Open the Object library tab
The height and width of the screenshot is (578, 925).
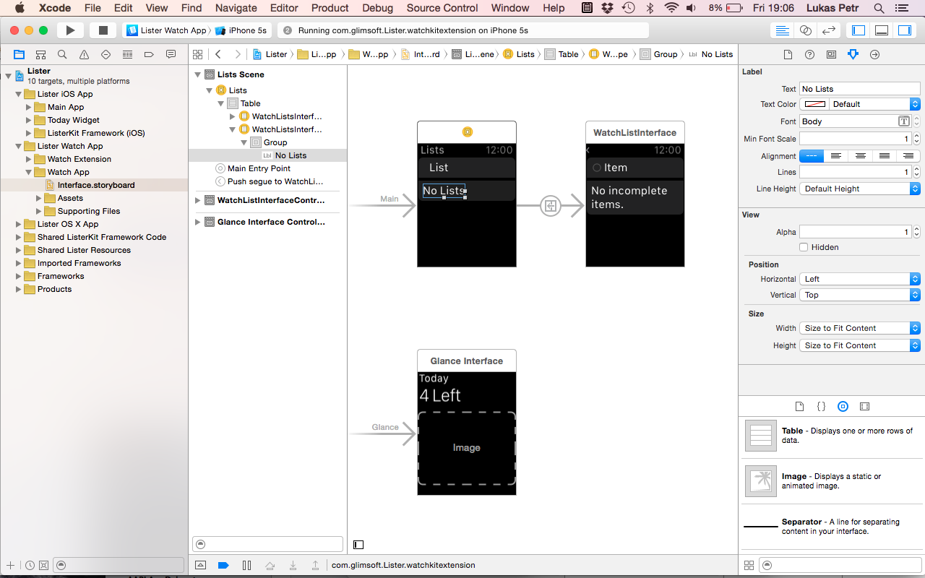pos(843,407)
